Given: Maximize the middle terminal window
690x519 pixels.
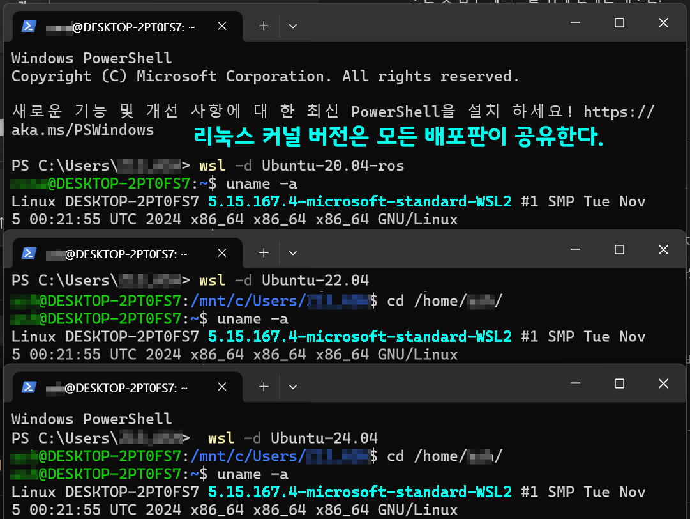Looking at the screenshot, I should point(619,250).
